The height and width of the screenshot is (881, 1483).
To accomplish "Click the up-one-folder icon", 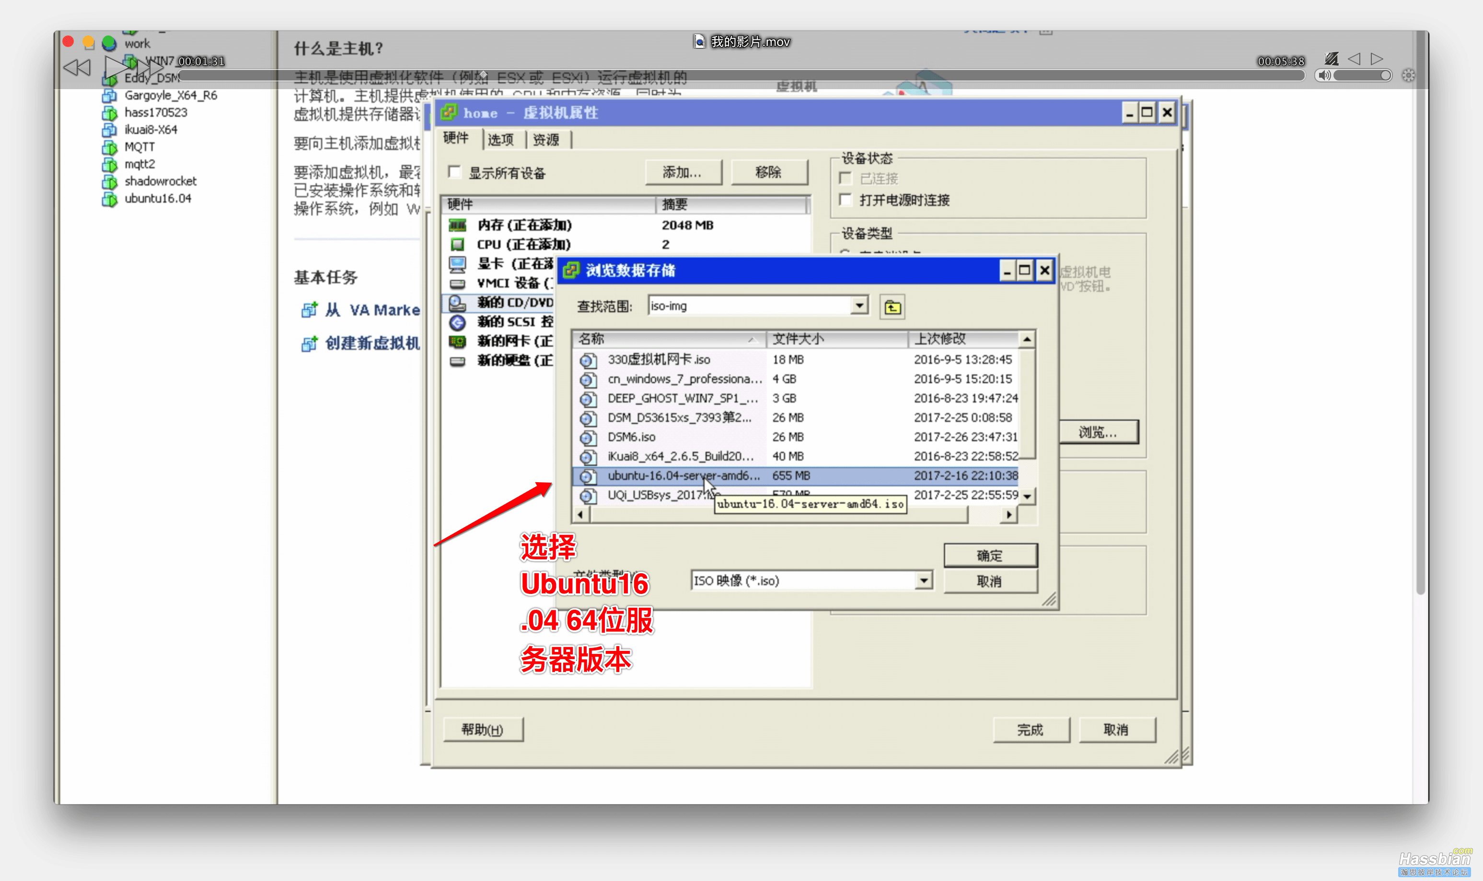I will point(892,307).
